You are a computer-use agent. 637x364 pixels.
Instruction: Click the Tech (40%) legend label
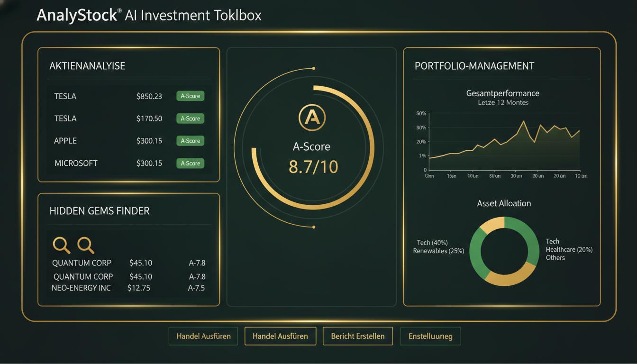pos(432,243)
